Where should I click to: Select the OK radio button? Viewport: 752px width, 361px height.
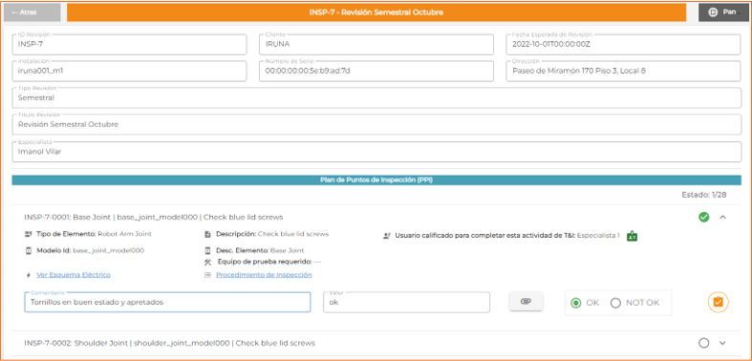tap(576, 303)
